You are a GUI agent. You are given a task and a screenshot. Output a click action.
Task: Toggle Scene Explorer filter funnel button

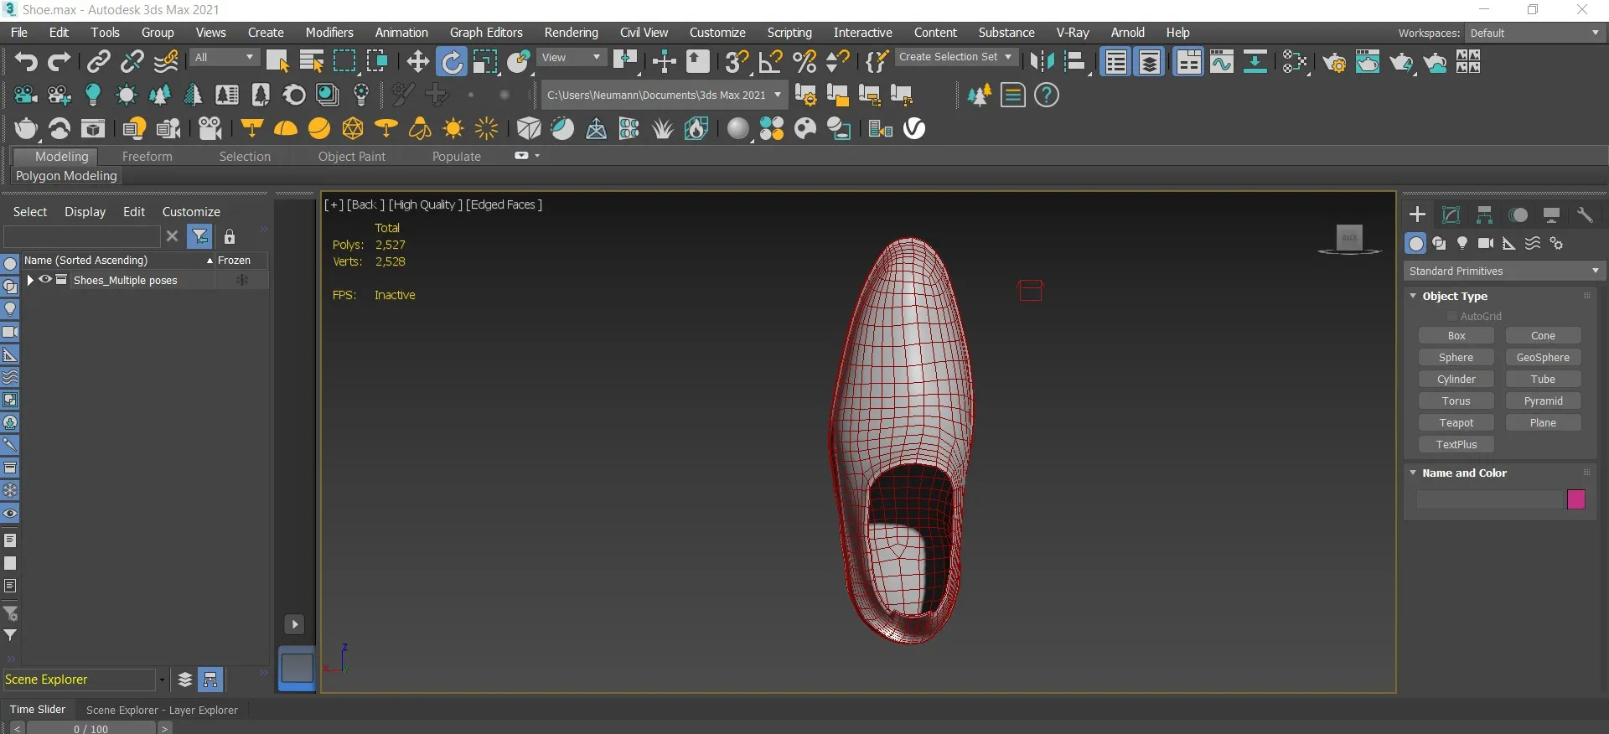199,236
